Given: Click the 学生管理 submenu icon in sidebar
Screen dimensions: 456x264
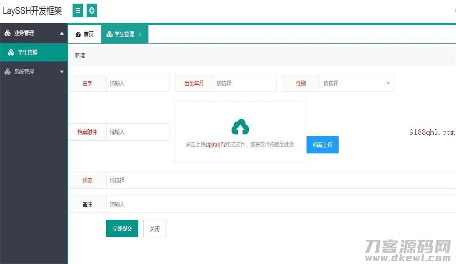Looking at the screenshot, I should click(x=11, y=52).
